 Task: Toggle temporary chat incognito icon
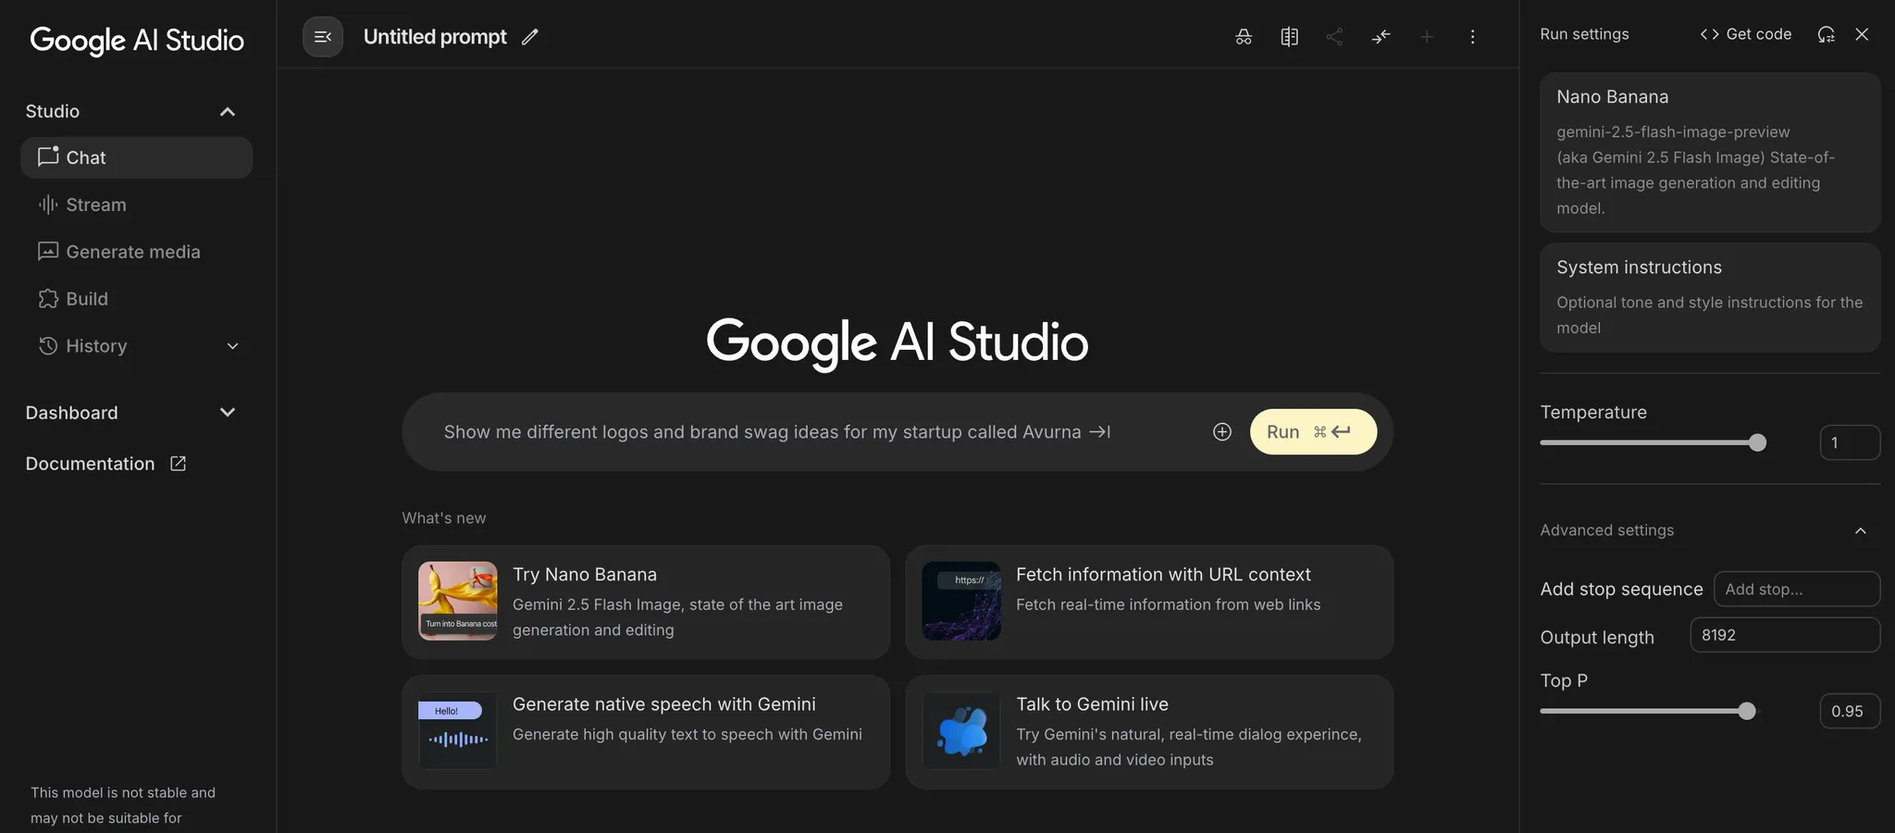pyautogui.click(x=1244, y=37)
